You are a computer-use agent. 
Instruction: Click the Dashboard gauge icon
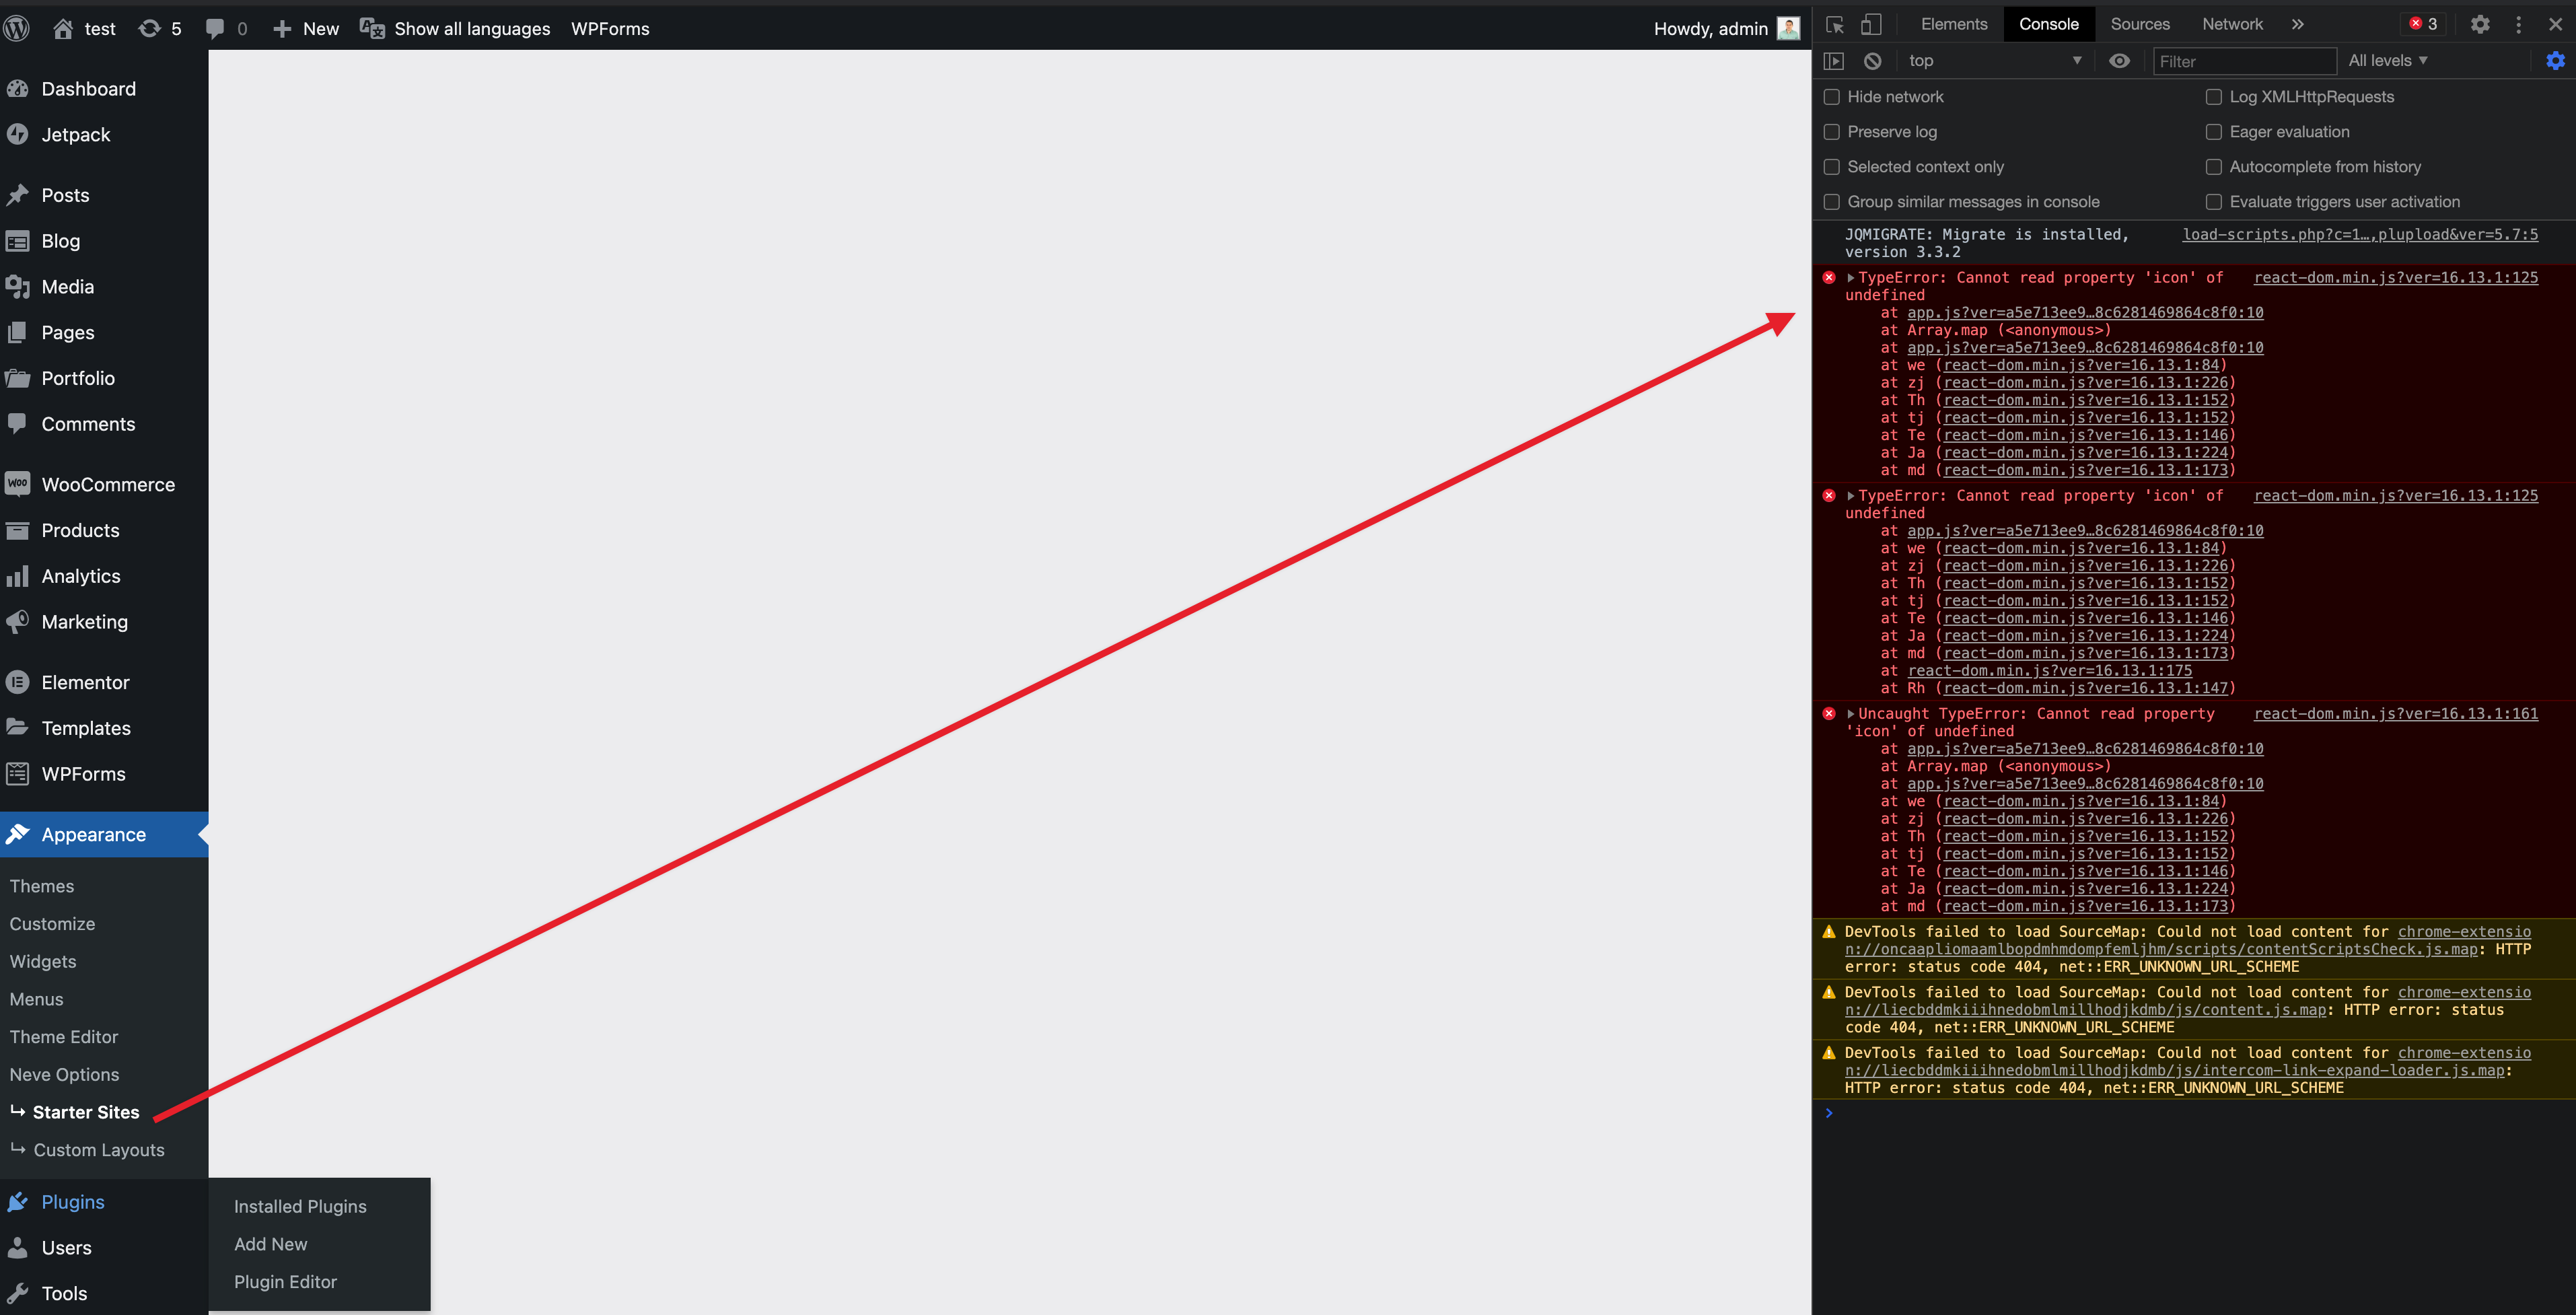point(18,89)
